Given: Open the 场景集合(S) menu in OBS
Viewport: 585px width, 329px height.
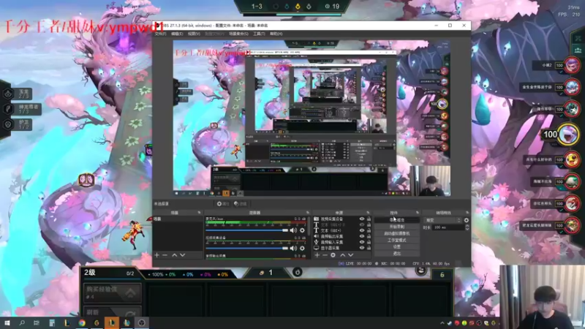Looking at the screenshot, I should tap(238, 34).
